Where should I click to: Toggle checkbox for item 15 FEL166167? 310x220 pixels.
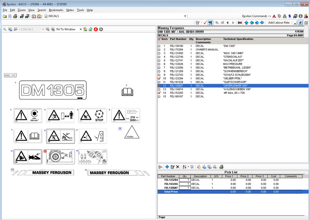click(159, 97)
